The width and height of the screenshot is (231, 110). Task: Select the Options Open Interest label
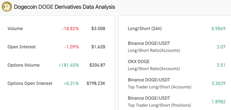30,83
